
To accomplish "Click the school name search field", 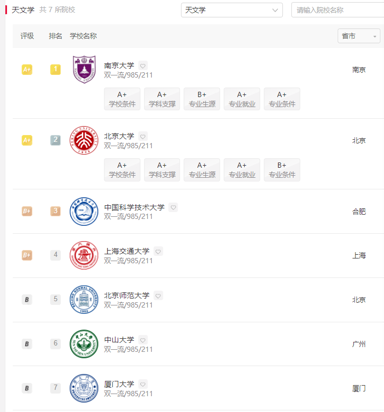I will pyautogui.click(x=338, y=10).
